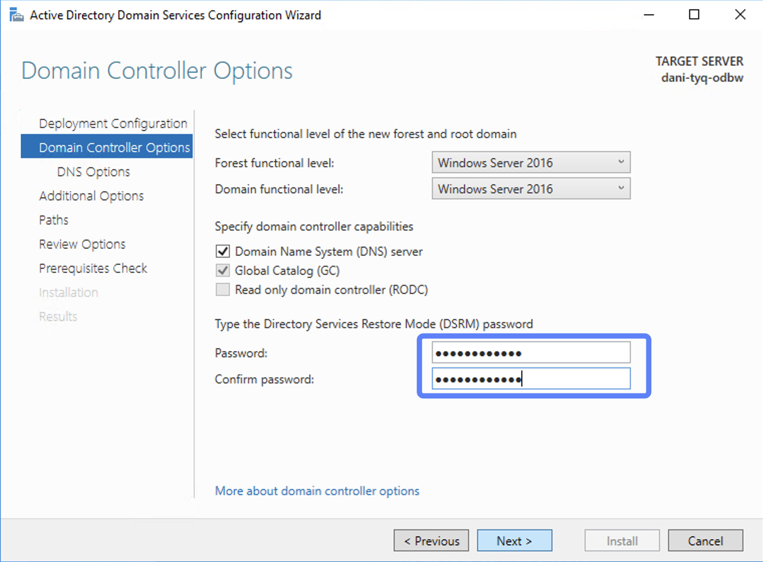Click the Previous button
This screenshot has width=763, height=562.
[x=431, y=540]
